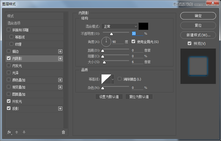Select the 外发光 style row label
The height and width of the screenshot is (141, 221).
click(17, 101)
